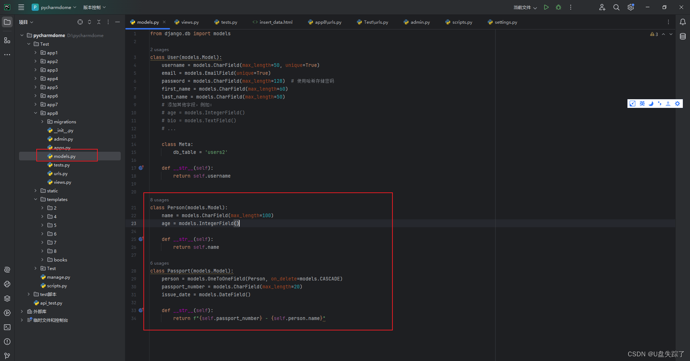Expand the 外部库 external libraries node
The height and width of the screenshot is (361, 690).
point(22,311)
